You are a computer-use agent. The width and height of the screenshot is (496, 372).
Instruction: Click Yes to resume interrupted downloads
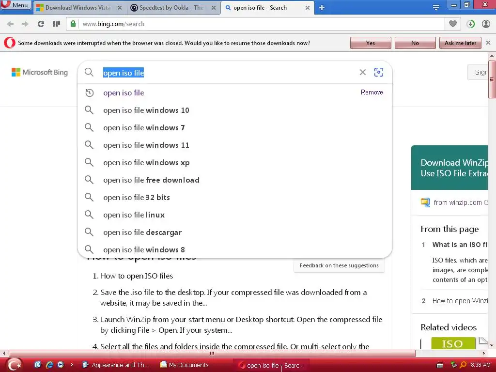pyautogui.click(x=371, y=43)
